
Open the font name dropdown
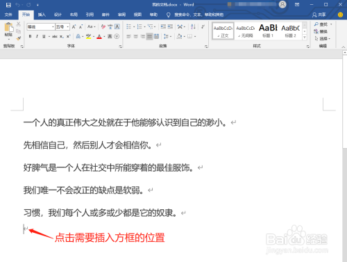(53, 27)
